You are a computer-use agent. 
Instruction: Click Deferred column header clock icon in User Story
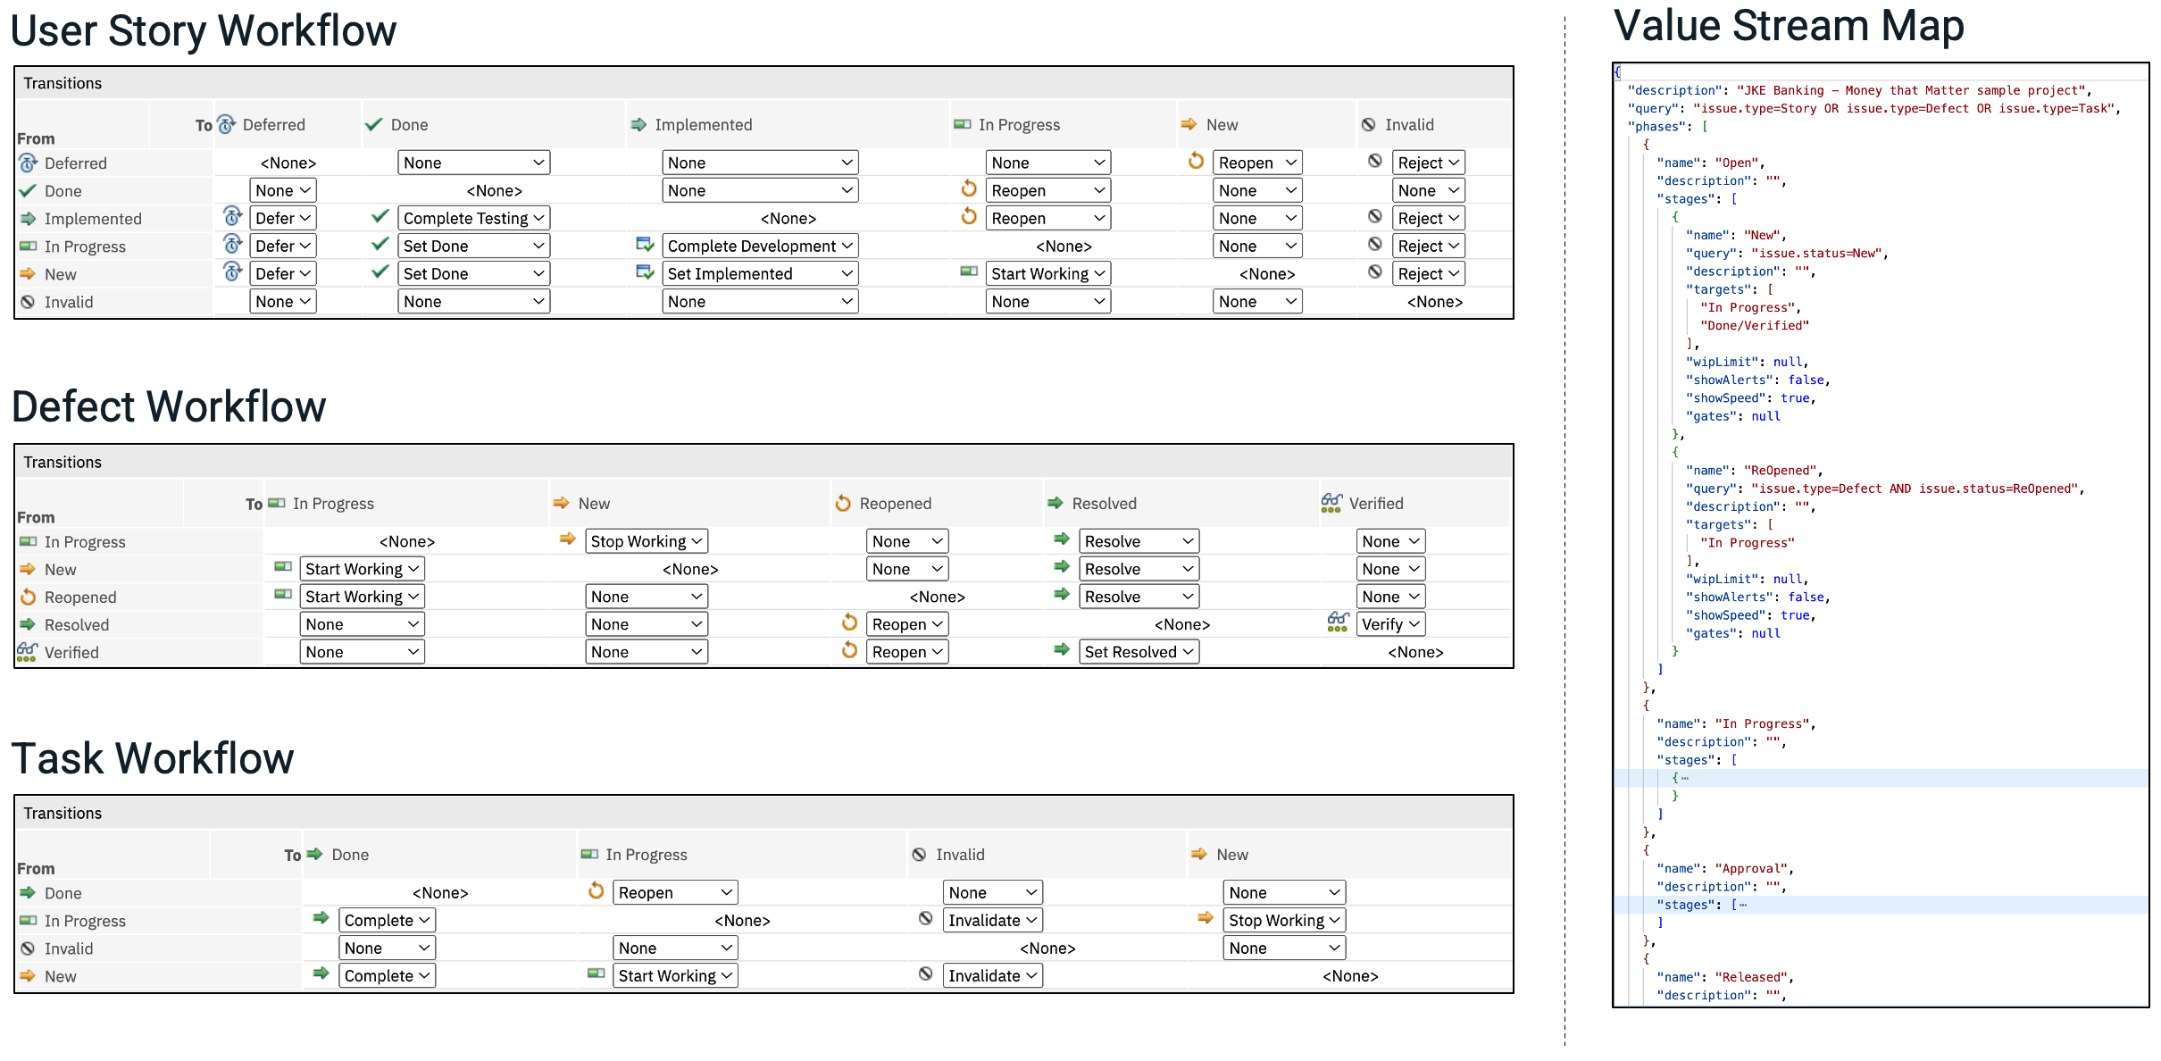click(227, 124)
